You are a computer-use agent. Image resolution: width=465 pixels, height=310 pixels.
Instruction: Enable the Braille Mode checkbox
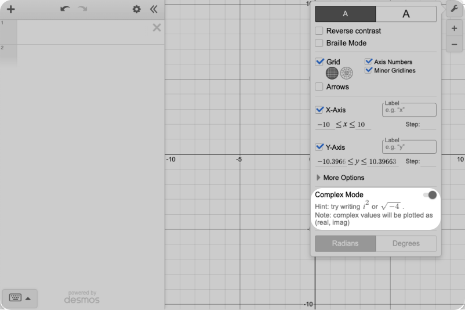(x=319, y=43)
